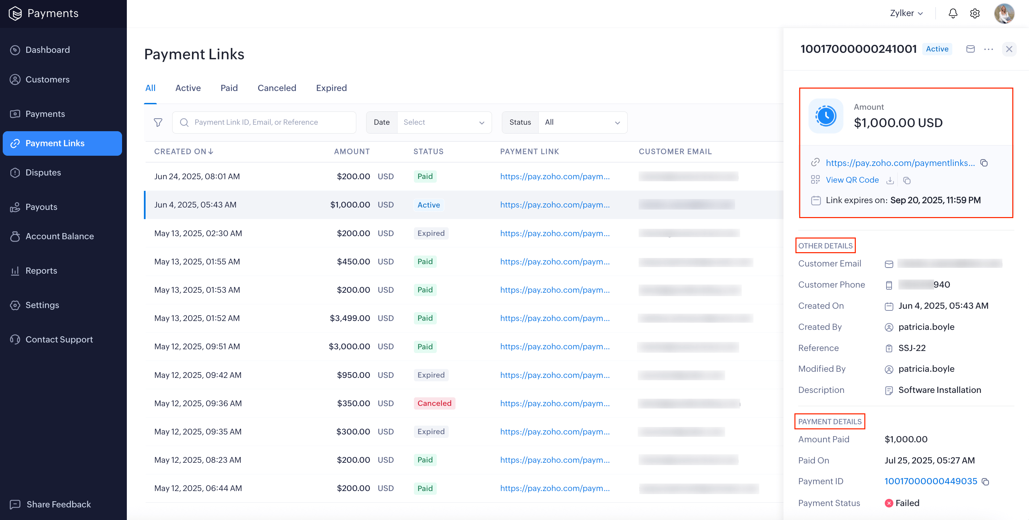Screen dimensions: 1029x520
Task: Close the payment link details panel
Action: [1009, 49]
